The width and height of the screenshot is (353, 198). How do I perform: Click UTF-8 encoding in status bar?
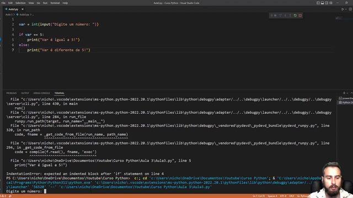click(x=283, y=196)
